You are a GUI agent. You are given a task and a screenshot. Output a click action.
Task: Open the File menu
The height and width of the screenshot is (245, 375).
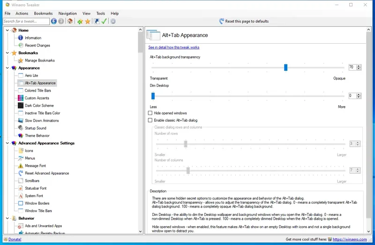click(7, 14)
